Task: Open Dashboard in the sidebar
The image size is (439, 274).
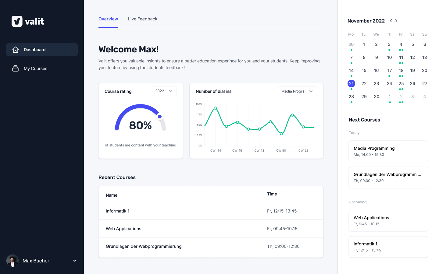Action: pyautogui.click(x=42, y=50)
